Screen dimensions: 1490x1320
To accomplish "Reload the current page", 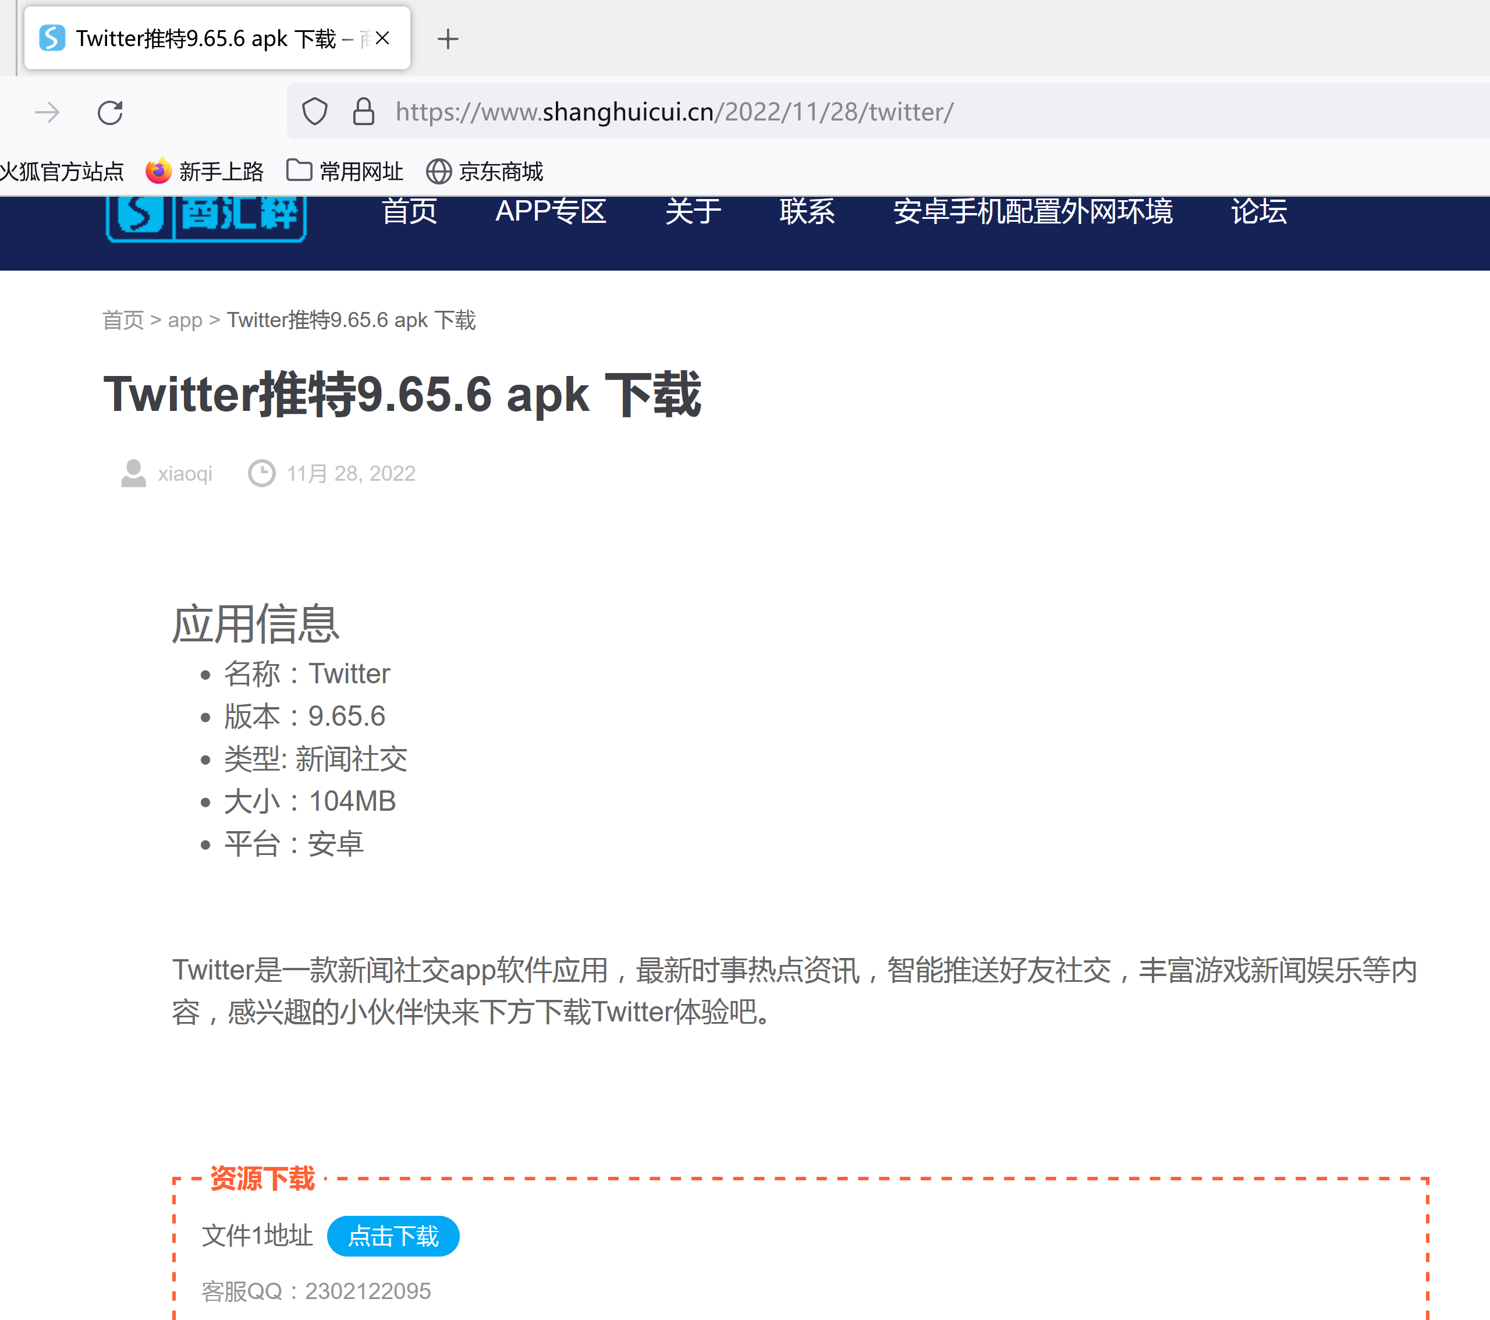I will coord(110,112).
